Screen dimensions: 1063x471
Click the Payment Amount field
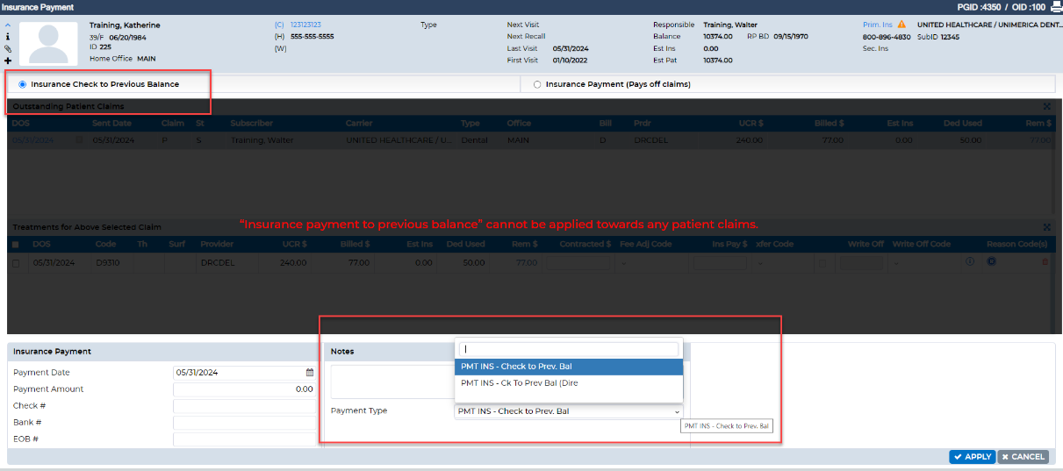click(244, 389)
